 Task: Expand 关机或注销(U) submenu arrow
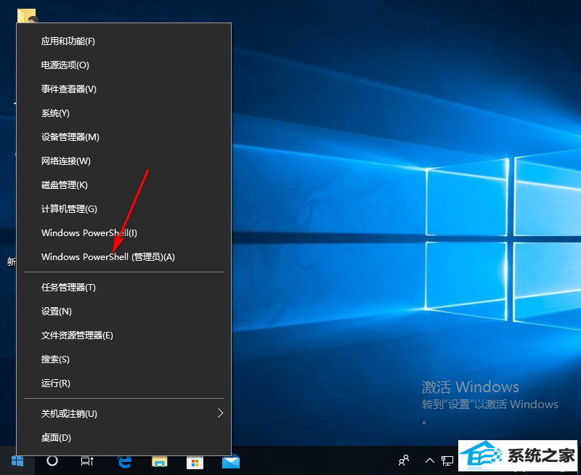(221, 413)
